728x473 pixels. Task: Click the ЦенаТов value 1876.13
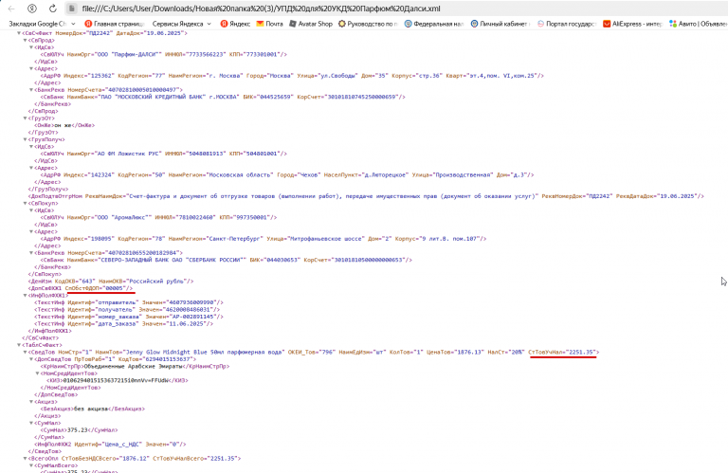[468, 353]
